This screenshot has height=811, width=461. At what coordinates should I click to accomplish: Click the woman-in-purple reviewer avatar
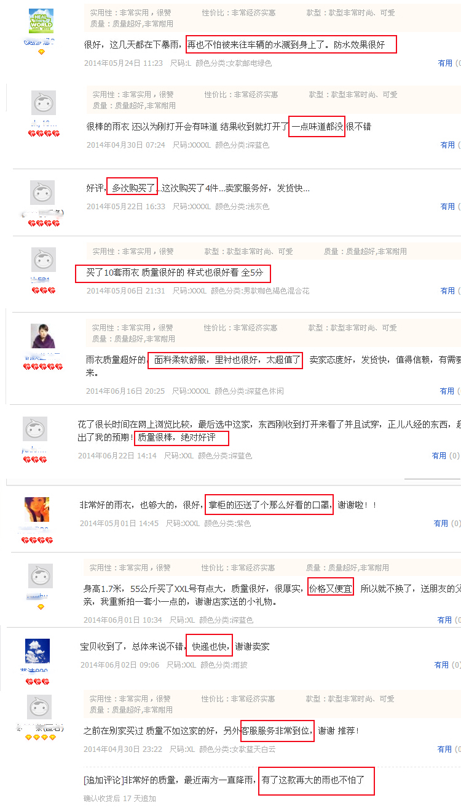pyautogui.click(x=43, y=336)
